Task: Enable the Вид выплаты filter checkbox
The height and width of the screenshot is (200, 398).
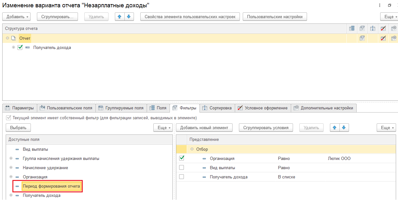Action: 182,168
